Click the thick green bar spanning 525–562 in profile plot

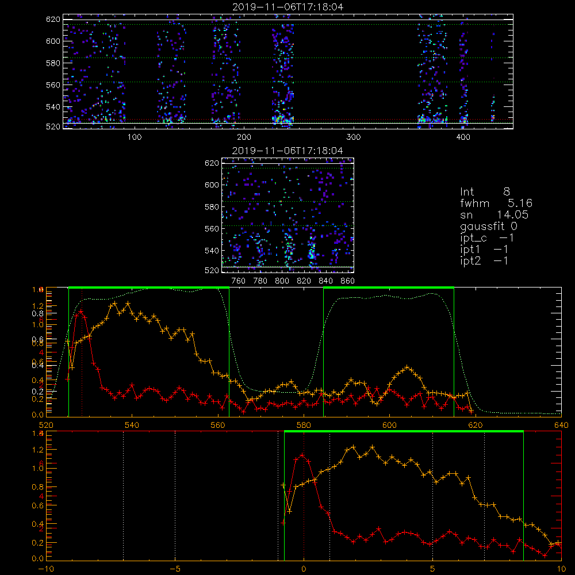tap(149, 287)
